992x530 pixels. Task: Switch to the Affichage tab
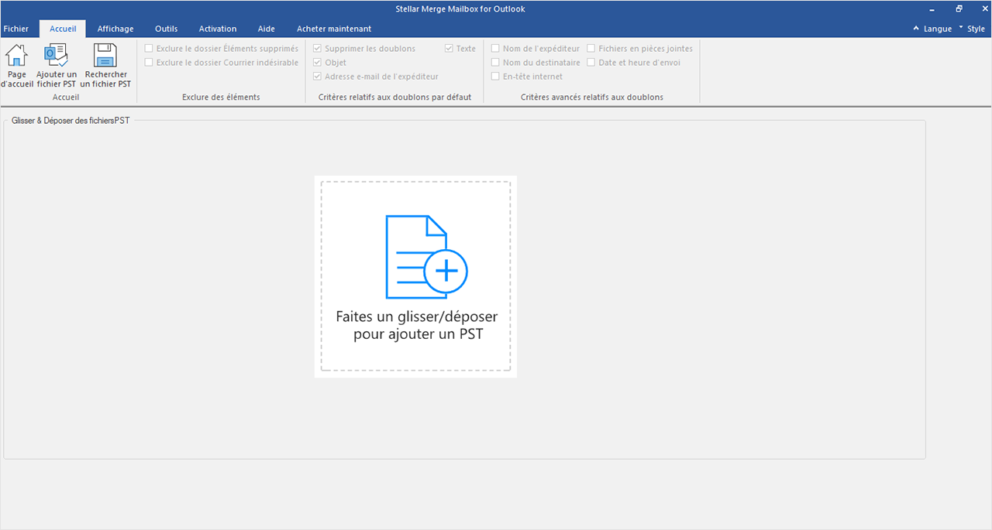(x=115, y=29)
